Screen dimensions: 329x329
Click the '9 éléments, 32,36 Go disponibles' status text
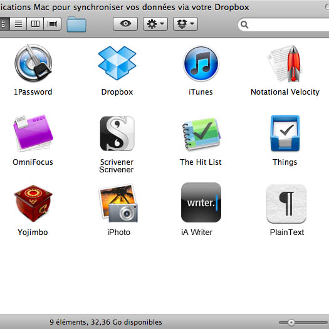[x=106, y=322]
